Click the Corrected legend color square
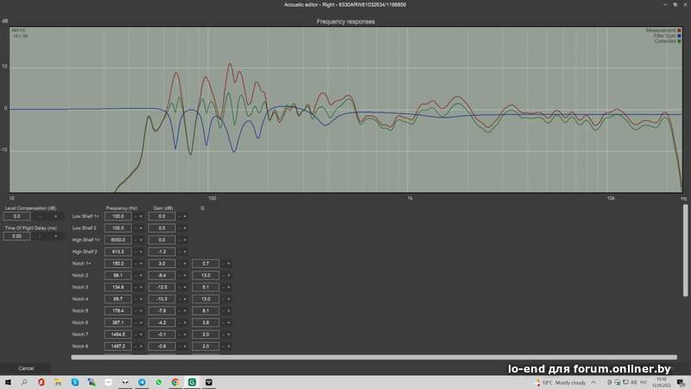This screenshot has height=389, width=691. (679, 41)
